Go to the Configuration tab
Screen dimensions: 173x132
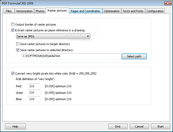(155, 11)
